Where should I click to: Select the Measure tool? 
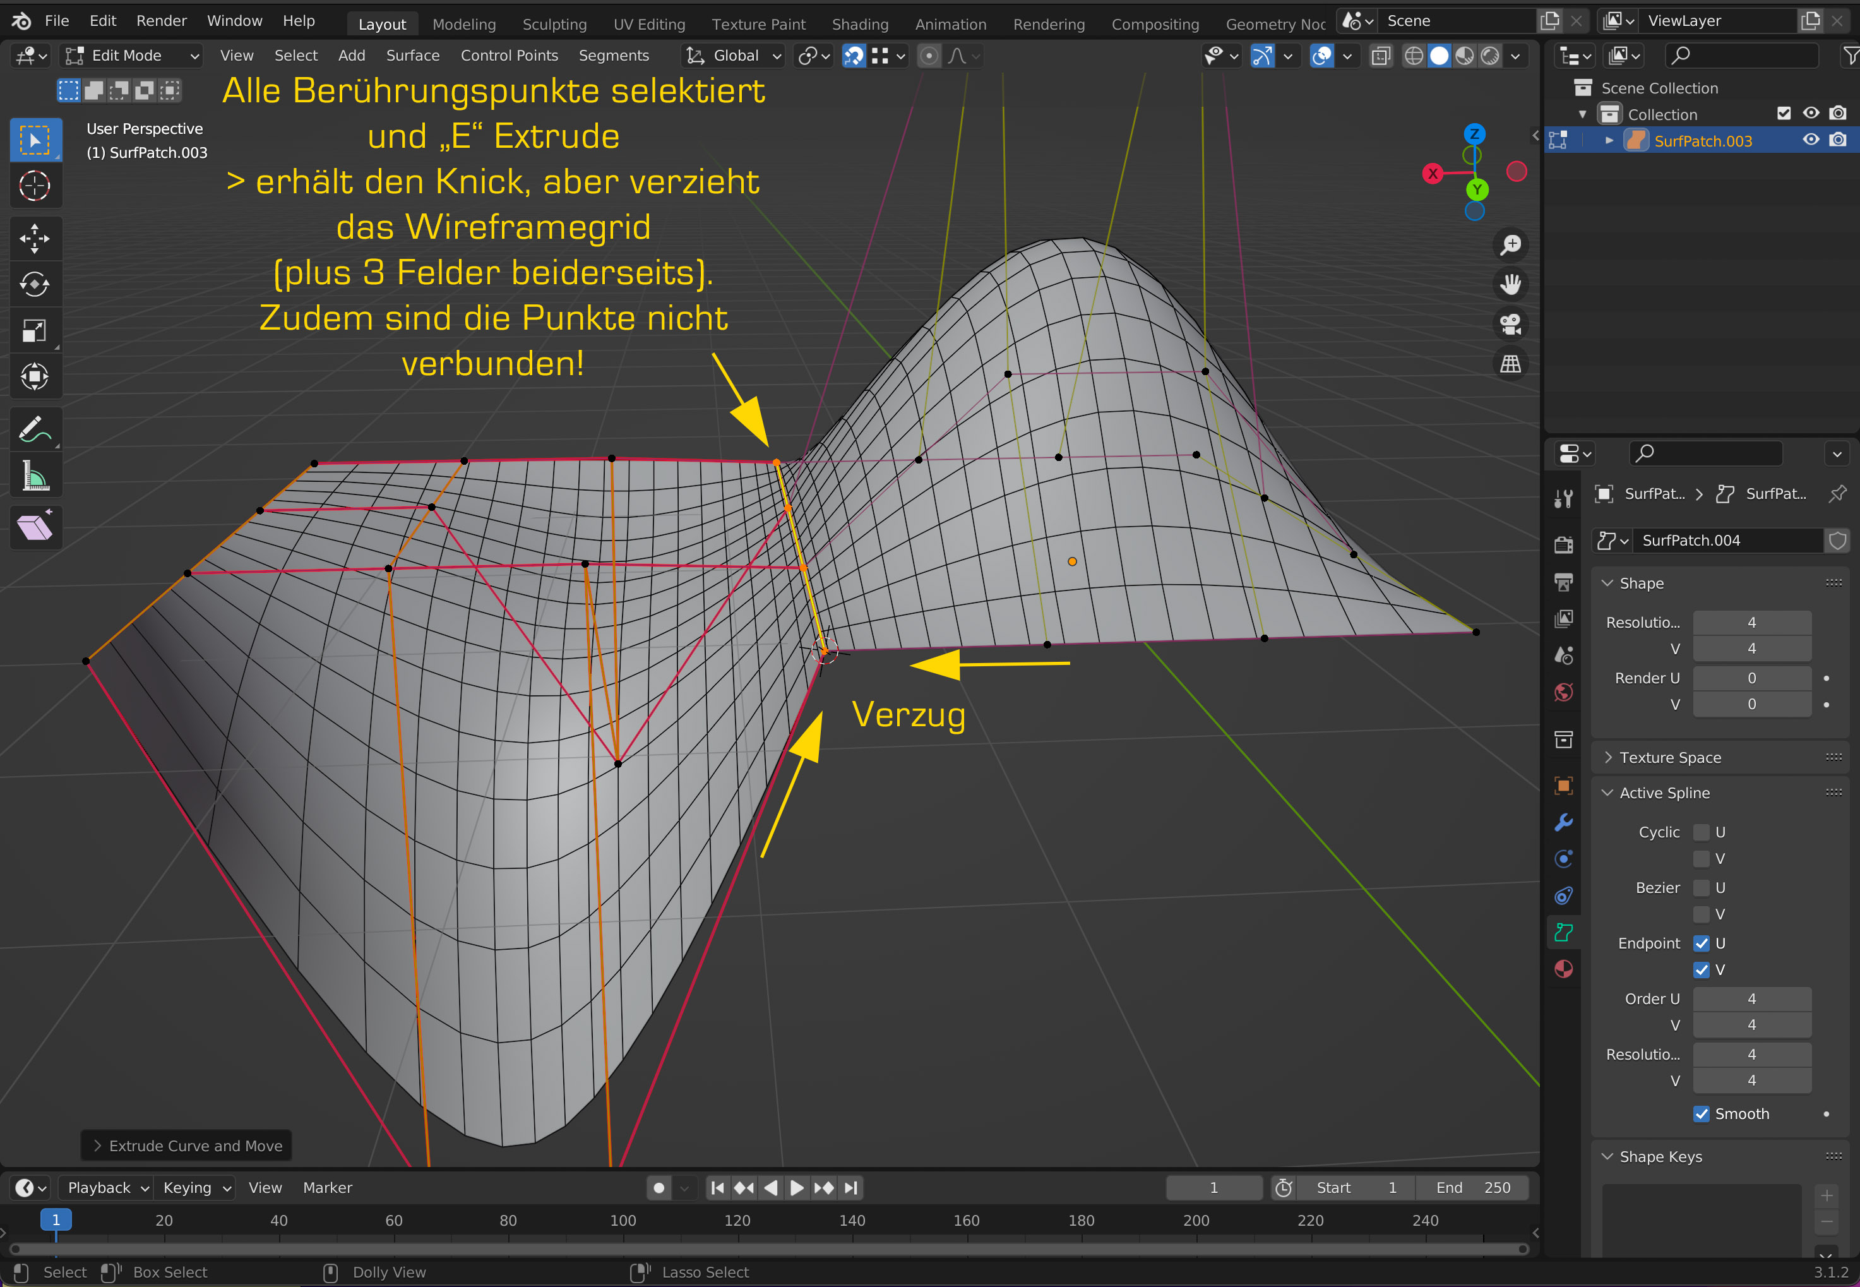tap(34, 476)
